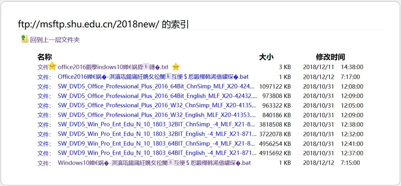Image resolution: width=401 pixels, height=186 pixels.
Task: Click the 7:15:00 time entry
Action: point(351,163)
